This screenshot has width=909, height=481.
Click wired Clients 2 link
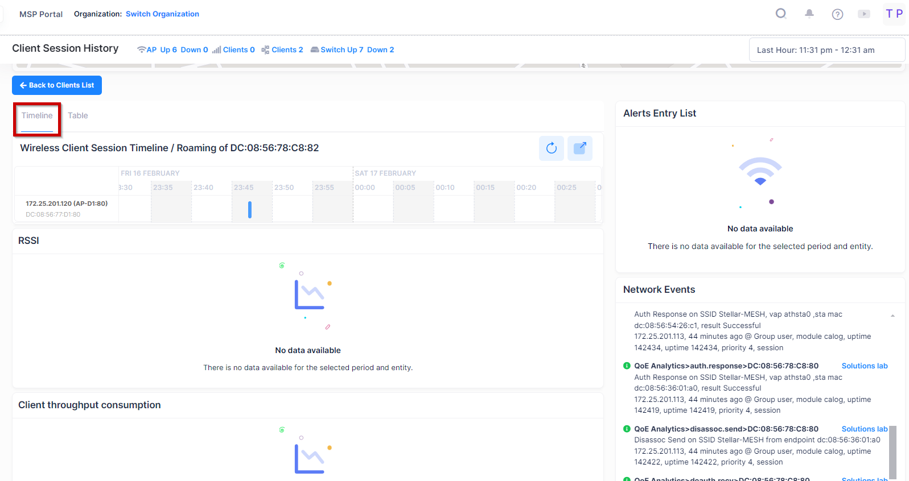287,50
